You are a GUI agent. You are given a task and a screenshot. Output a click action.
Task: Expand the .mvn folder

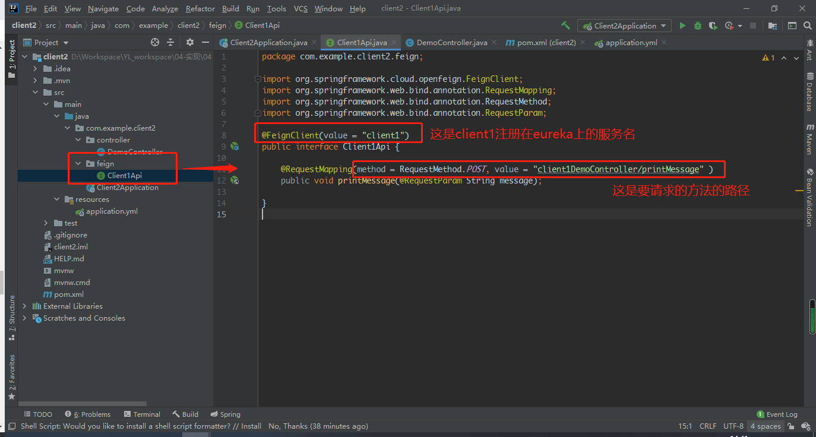(36, 80)
